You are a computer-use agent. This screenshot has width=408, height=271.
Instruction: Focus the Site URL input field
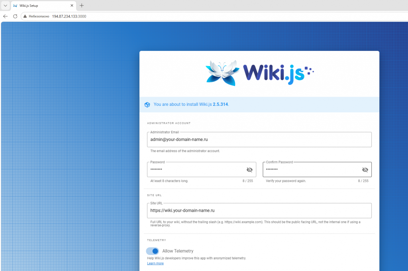[x=259, y=211]
